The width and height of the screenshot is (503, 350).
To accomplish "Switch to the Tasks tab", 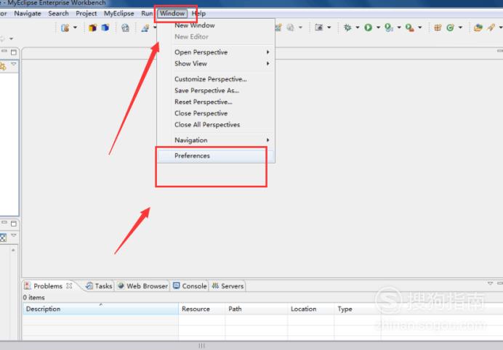I will (x=99, y=286).
